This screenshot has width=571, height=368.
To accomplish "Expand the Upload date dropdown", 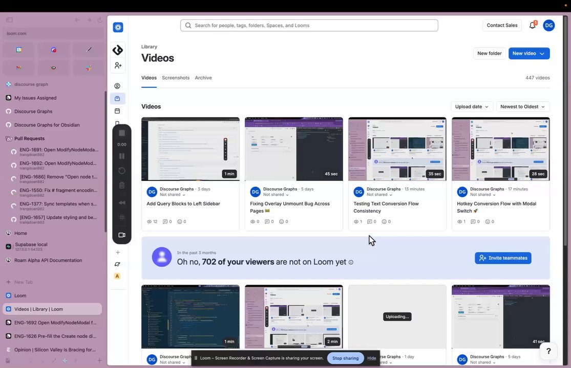I will 472,106.
